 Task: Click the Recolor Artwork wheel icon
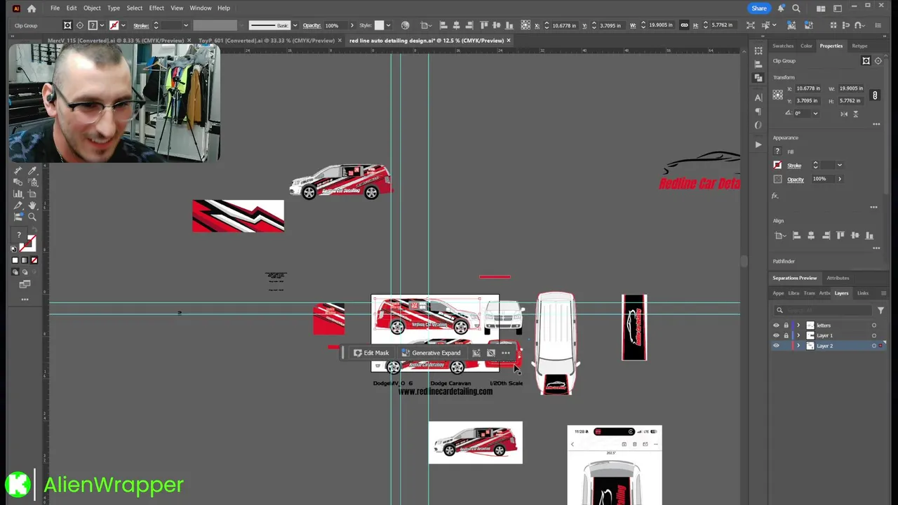point(405,25)
